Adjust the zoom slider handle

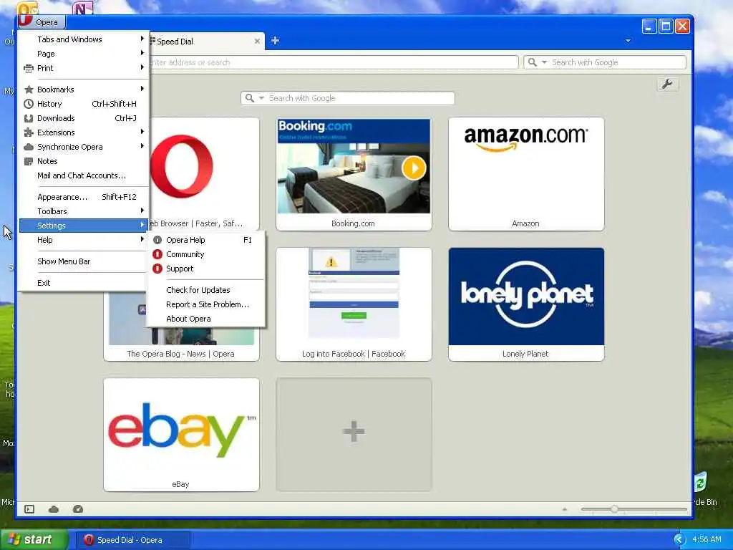click(x=614, y=509)
